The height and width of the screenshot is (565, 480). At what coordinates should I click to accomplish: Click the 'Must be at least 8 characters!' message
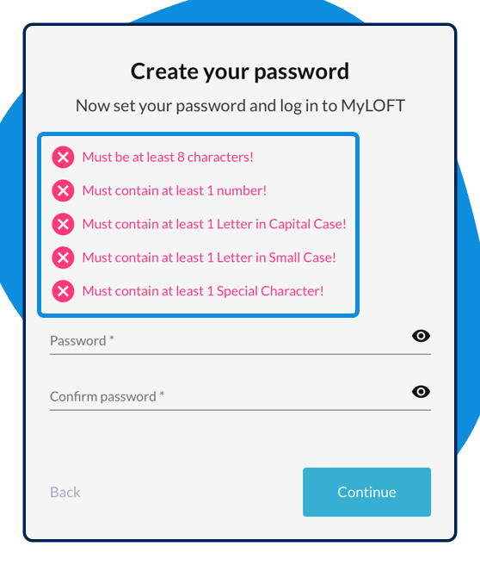coord(168,157)
